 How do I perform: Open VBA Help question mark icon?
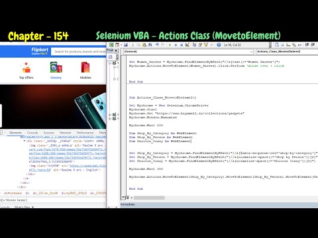[219, 45]
